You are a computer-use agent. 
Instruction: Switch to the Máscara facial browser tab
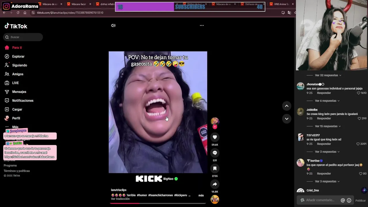pos(79,4)
